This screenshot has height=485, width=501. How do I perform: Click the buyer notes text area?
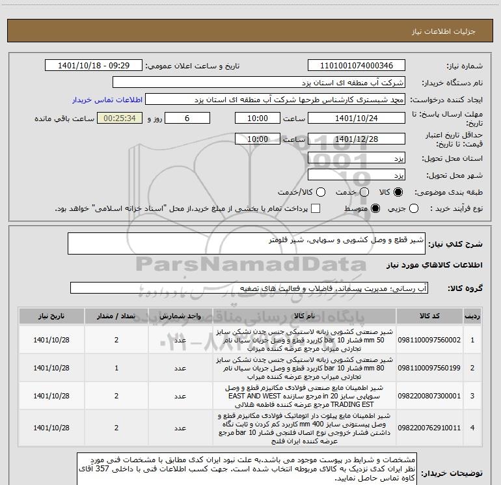click(247, 468)
